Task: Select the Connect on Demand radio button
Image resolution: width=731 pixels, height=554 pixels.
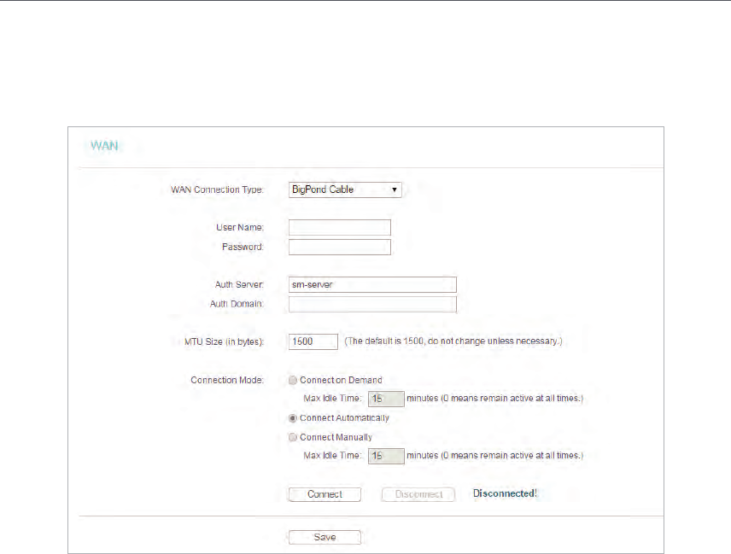Action: [x=293, y=380]
